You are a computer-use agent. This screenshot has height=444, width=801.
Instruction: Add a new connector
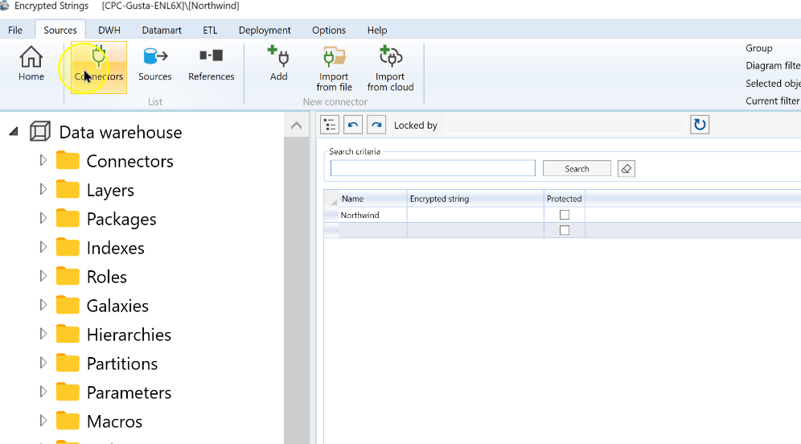pyautogui.click(x=278, y=64)
